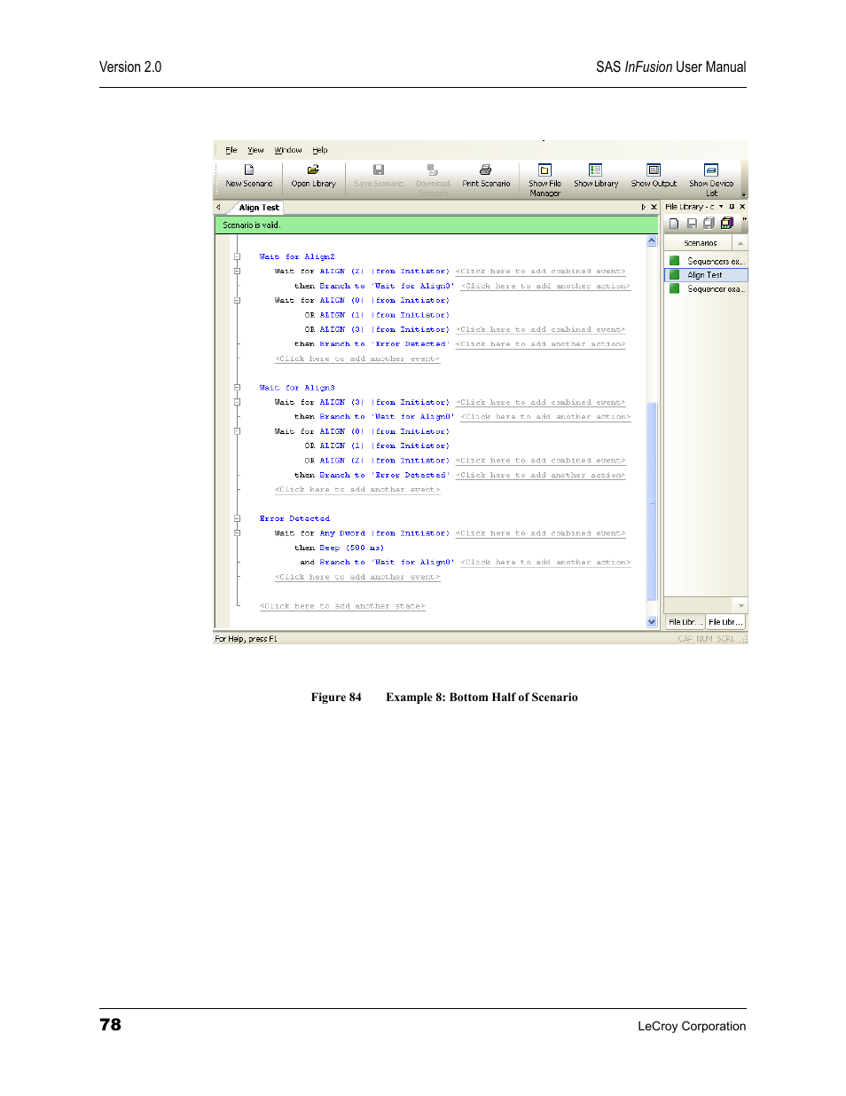Click 'add another state' link
Viewport: 846px width, 1096px height.
(x=342, y=606)
